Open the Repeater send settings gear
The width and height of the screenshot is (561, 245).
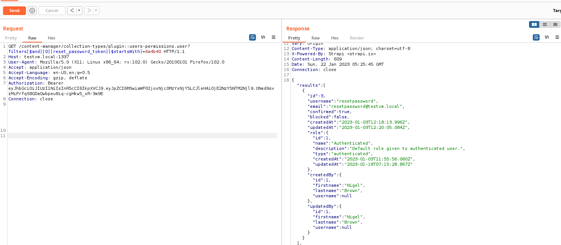pyautogui.click(x=32, y=11)
